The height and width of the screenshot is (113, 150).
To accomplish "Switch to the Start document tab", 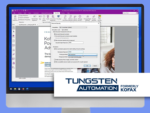I will [13, 25].
